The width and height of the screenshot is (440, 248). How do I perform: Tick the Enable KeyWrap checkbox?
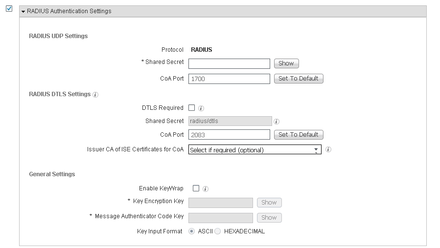coord(196,188)
